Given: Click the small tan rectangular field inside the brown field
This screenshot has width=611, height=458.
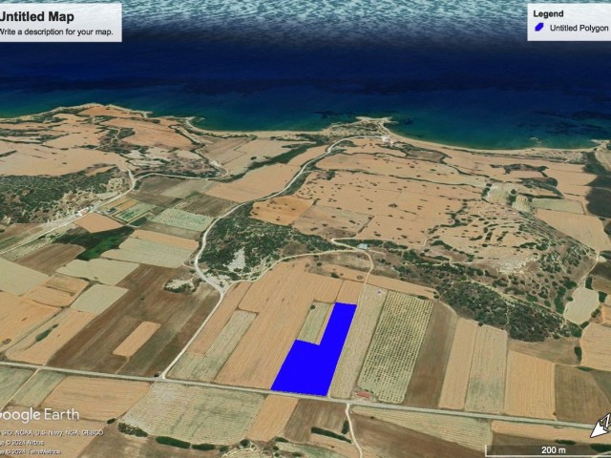Looking at the screenshot, I should pos(137,339).
